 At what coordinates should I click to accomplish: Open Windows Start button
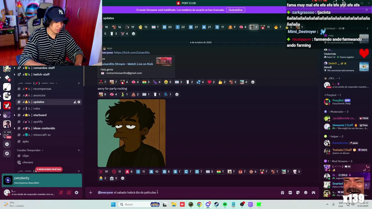[x=113, y=204]
